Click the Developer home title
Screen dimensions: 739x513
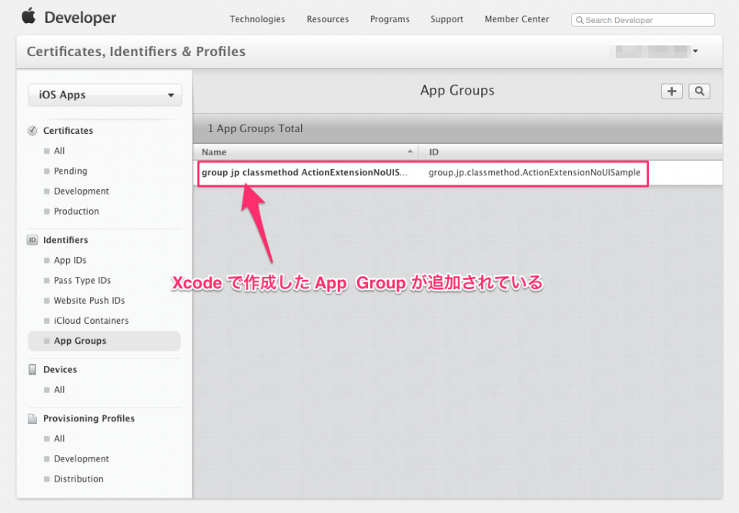[80, 18]
